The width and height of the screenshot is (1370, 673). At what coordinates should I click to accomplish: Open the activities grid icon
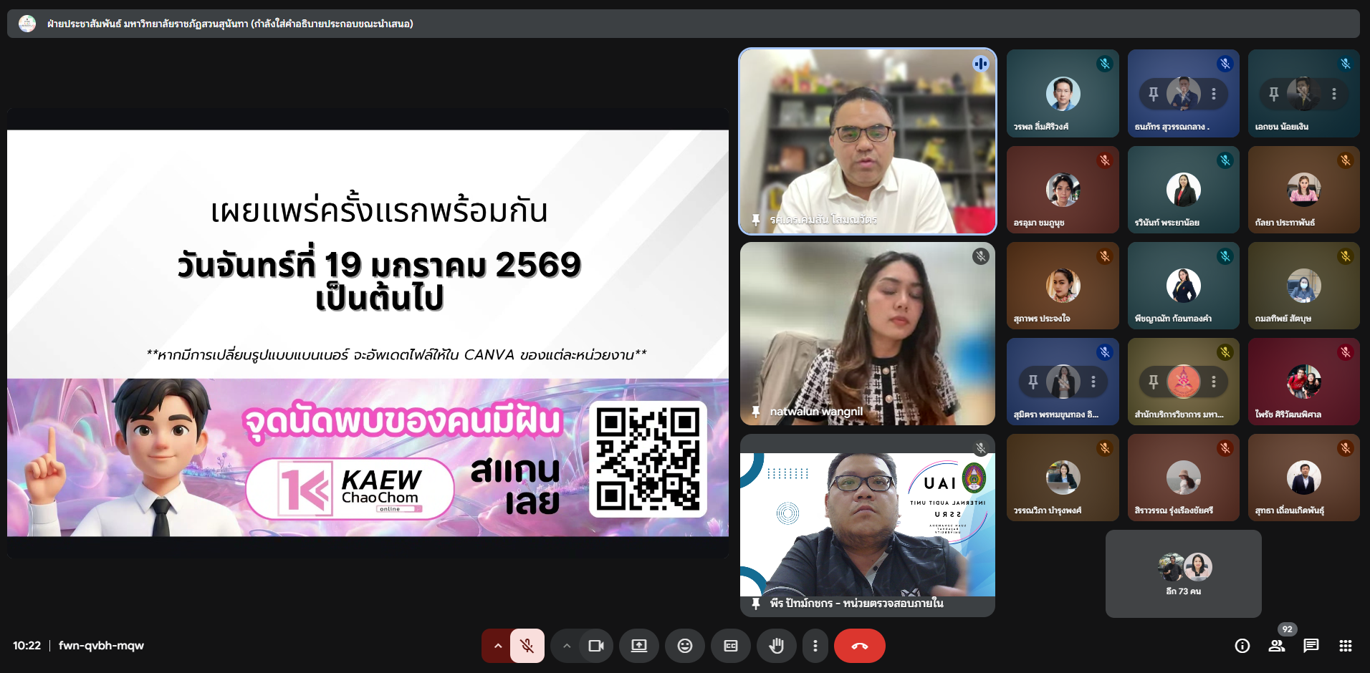[1346, 646]
